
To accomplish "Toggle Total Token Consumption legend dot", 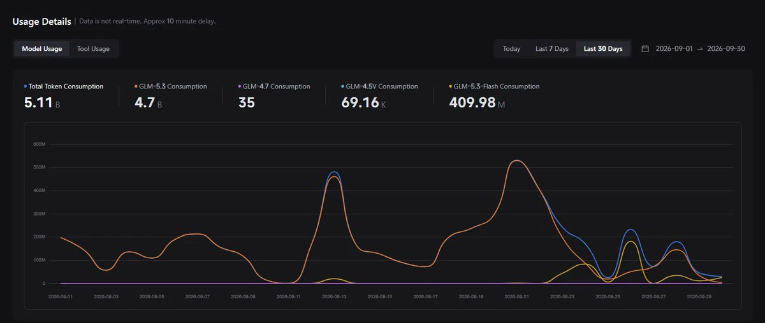I will [x=25, y=86].
